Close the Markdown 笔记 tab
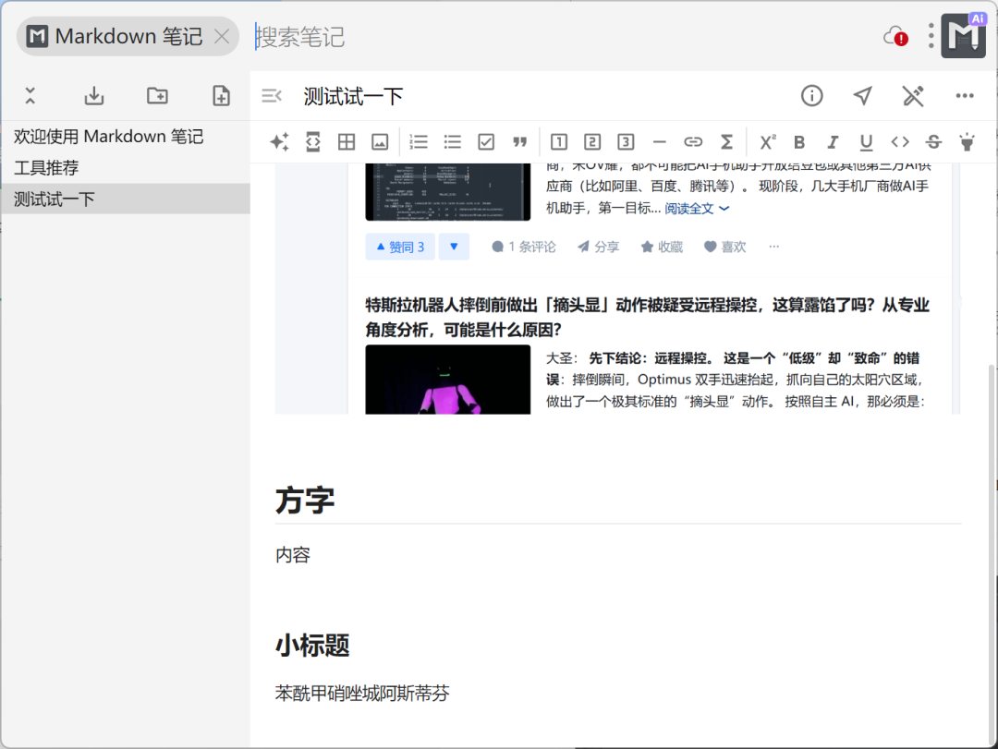This screenshot has height=749, width=998. click(x=222, y=36)
